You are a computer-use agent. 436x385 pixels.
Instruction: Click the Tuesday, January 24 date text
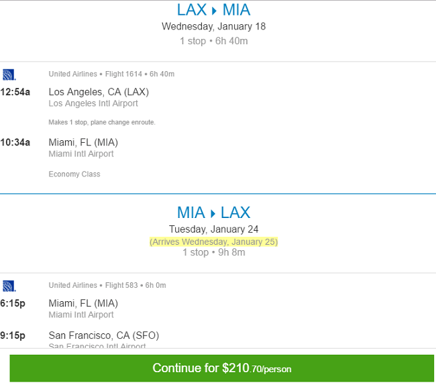coord(213,229)
